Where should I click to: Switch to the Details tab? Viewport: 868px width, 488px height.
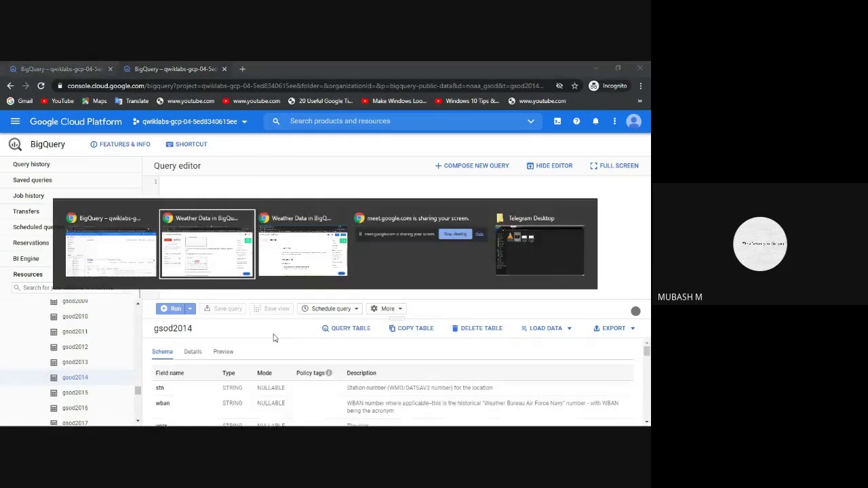pyautogui.click(x=193, y=351)
